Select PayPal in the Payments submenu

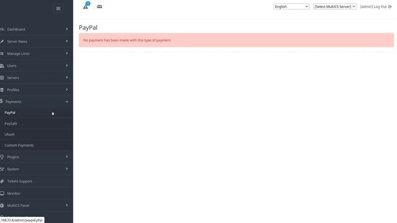(10, 113)
